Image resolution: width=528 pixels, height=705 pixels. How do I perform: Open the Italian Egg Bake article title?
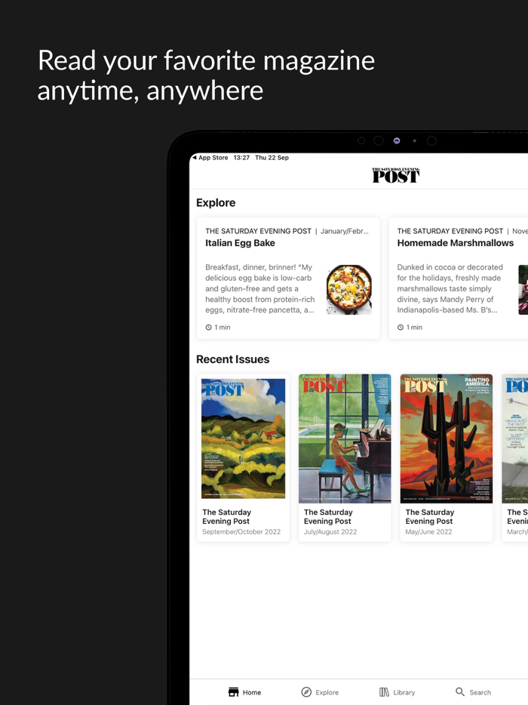[240, 243]
